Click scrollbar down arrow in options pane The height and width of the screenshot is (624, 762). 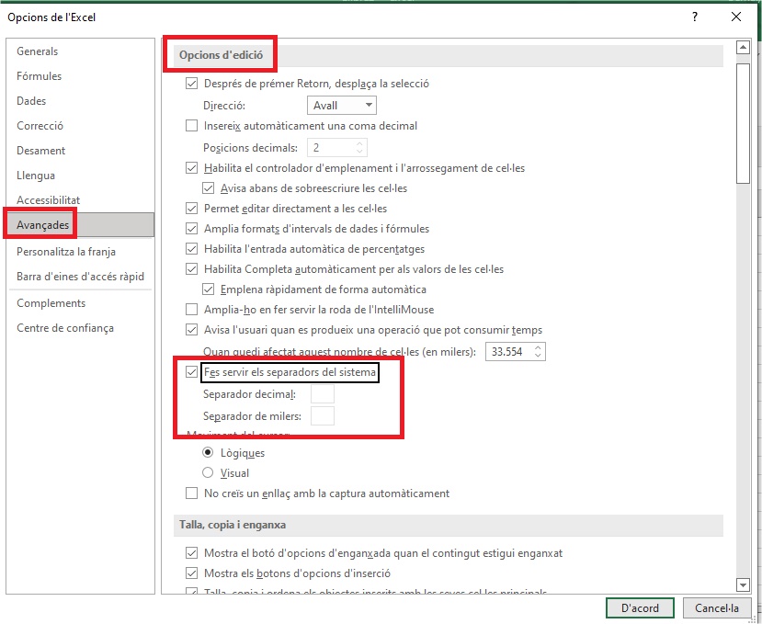pyautogui.click(x=743, y=584)
